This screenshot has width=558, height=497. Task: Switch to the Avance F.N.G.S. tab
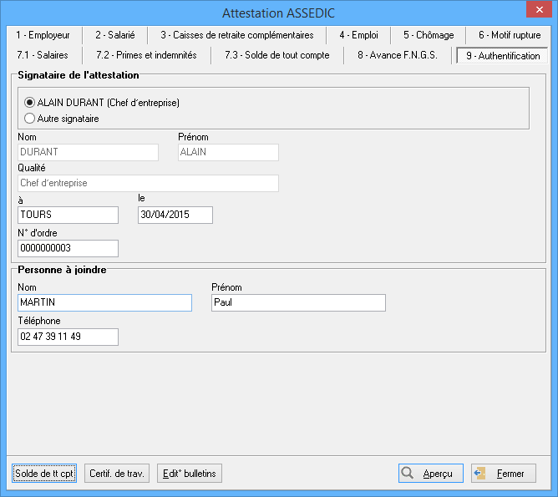click(397, 55)
